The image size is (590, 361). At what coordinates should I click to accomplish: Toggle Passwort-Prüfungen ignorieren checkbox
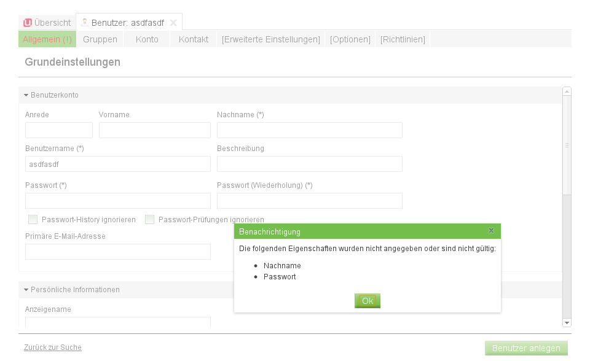(x=150, y=220)
